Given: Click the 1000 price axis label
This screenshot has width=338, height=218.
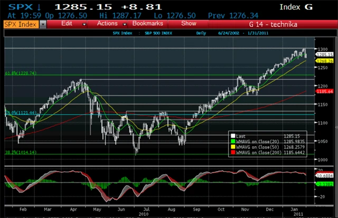Looking at the screenshot, I should (x=323, y=159).
